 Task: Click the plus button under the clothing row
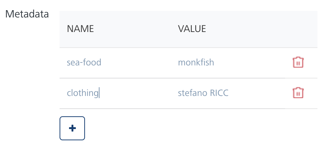click(72, 128)
